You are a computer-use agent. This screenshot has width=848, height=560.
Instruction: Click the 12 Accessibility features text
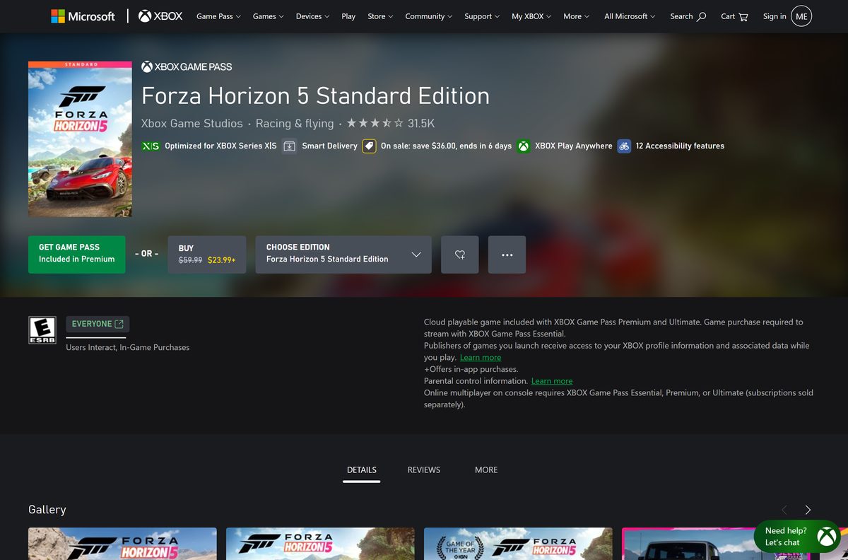(x=680, y=146)
